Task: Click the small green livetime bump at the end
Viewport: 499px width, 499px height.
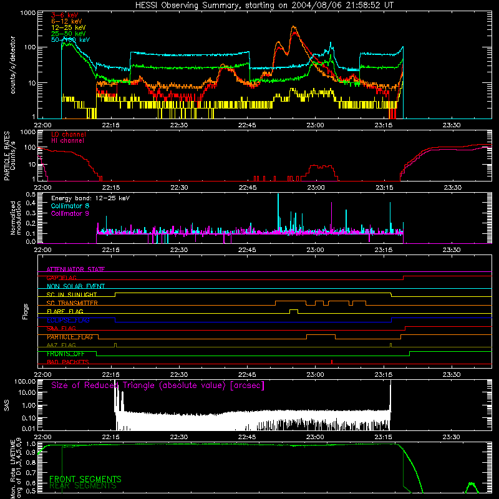Action: point(472,488)
